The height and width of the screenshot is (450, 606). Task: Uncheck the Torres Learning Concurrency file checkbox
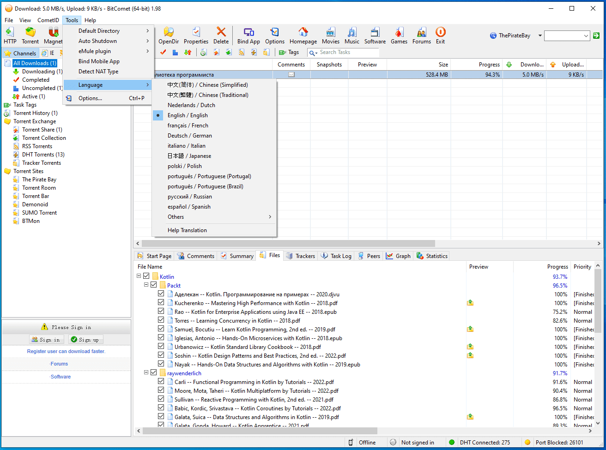(161, 320)
